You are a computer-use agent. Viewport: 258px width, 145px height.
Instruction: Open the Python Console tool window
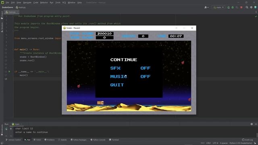[98, 140]
